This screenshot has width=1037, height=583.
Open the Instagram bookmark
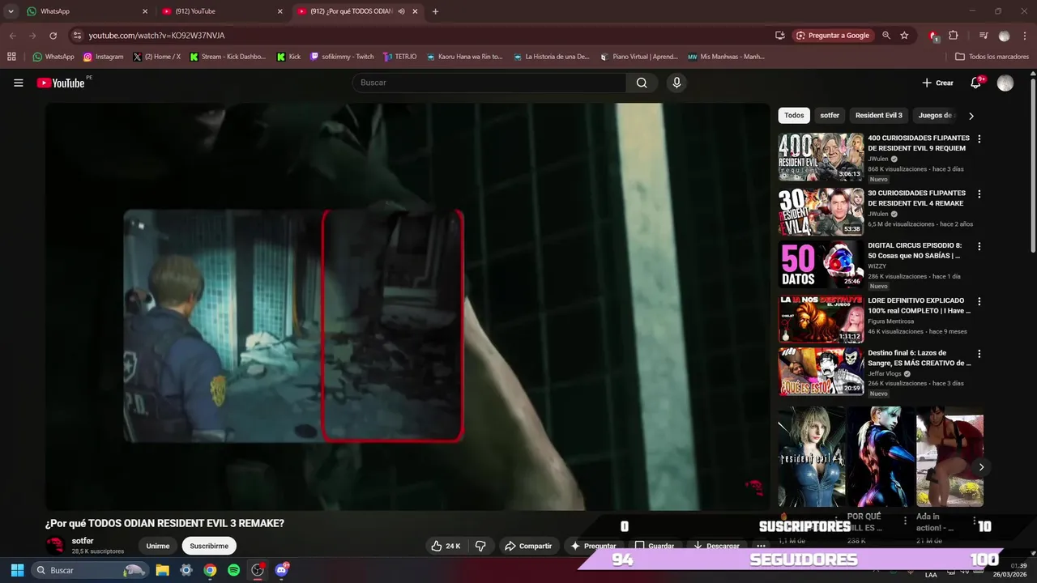103,57
